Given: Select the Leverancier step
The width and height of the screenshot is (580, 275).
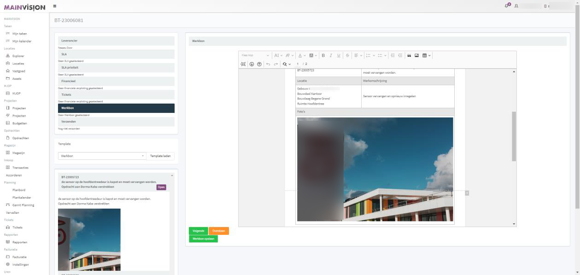Looking at the screenshot, I should [x=116, y=41].
